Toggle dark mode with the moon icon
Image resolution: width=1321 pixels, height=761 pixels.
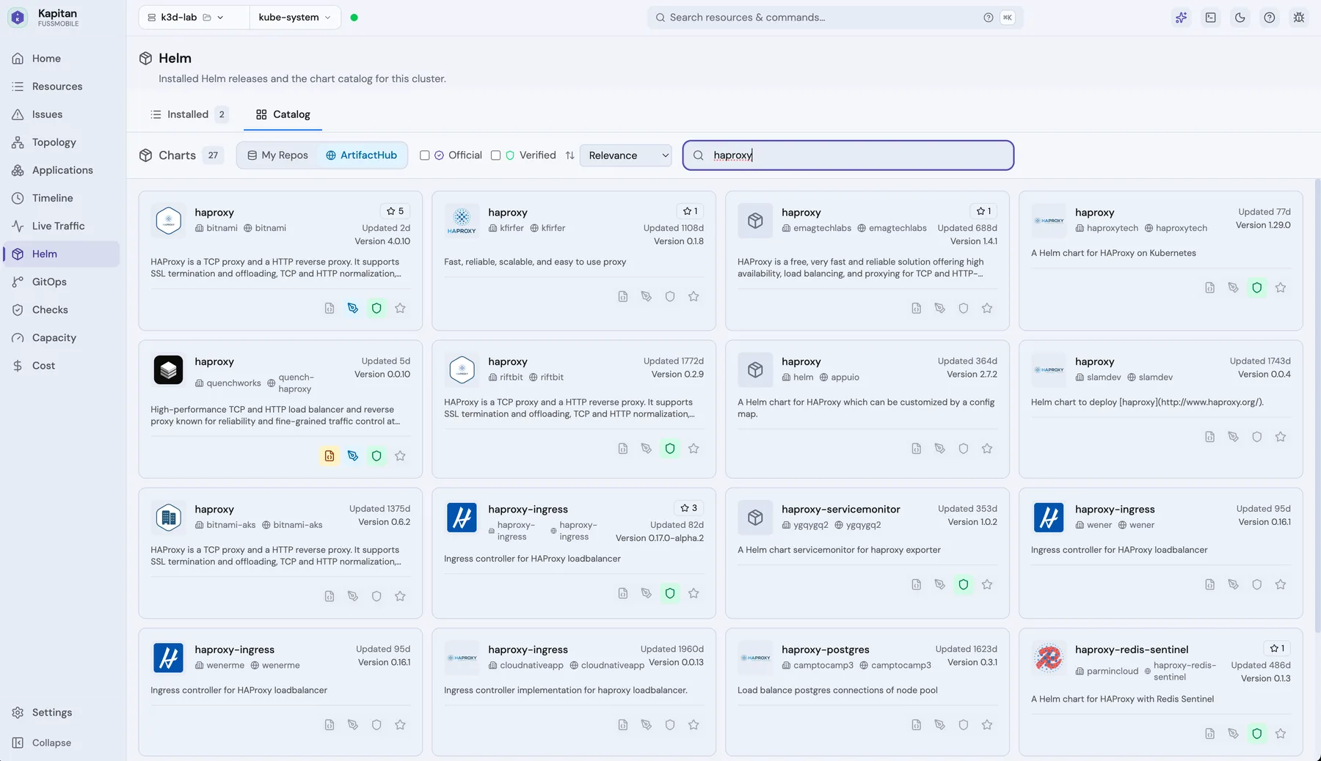point(1240,18)
